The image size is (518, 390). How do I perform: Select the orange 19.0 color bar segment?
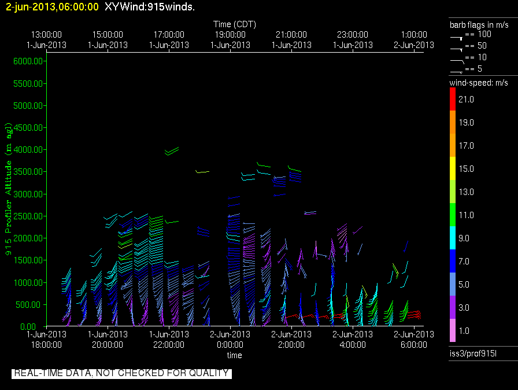click(453, 122)
